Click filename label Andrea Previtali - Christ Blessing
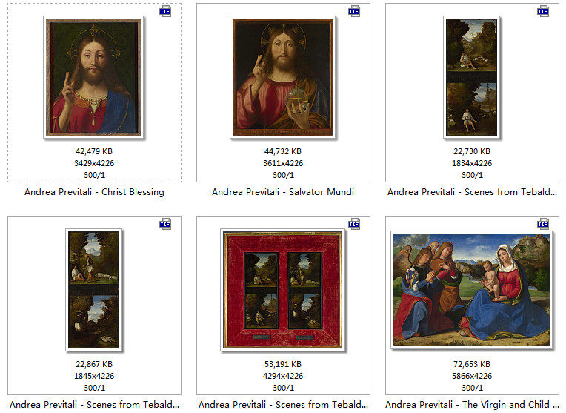The height and width of the screenshot is (413, 566). coord(94,192)
